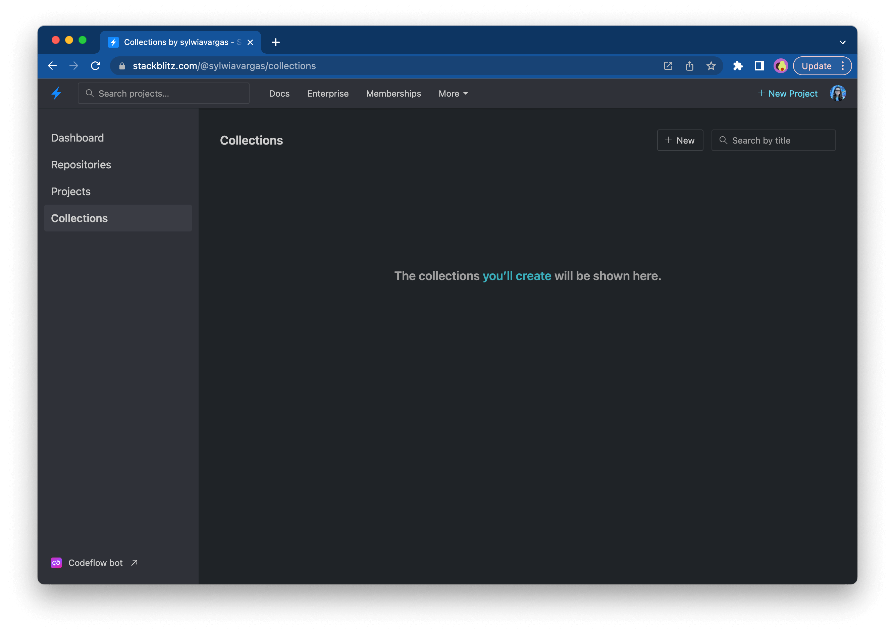895x634 pixels.
Task: Open a new browser tab with plus
Action: (x=275, y=42)
